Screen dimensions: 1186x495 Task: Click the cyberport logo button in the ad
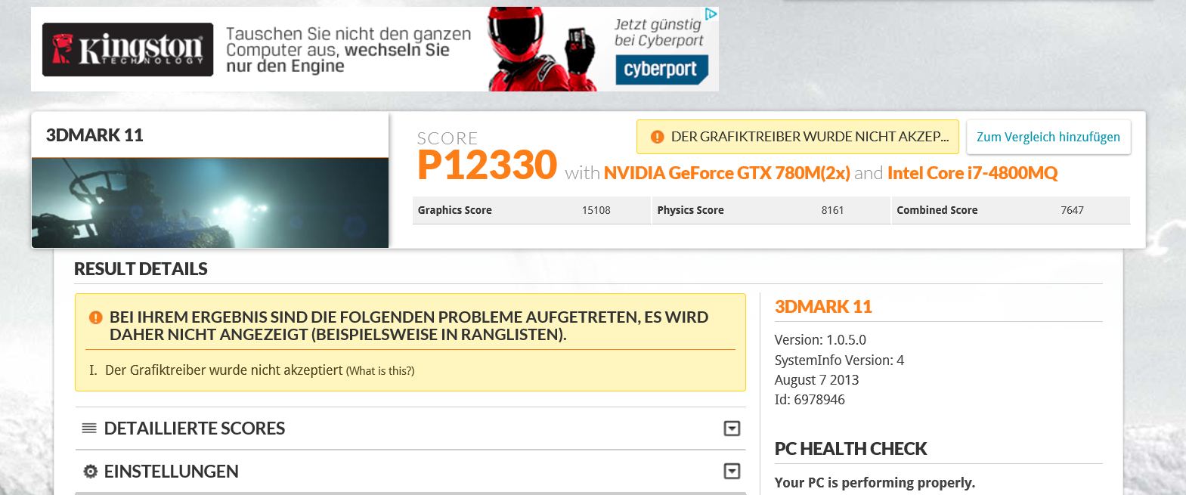pos(661,70)
